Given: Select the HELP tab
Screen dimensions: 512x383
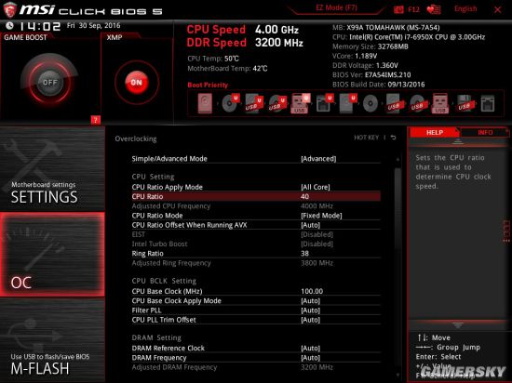Looking at the screenshot, I should (x=435, y=132).
